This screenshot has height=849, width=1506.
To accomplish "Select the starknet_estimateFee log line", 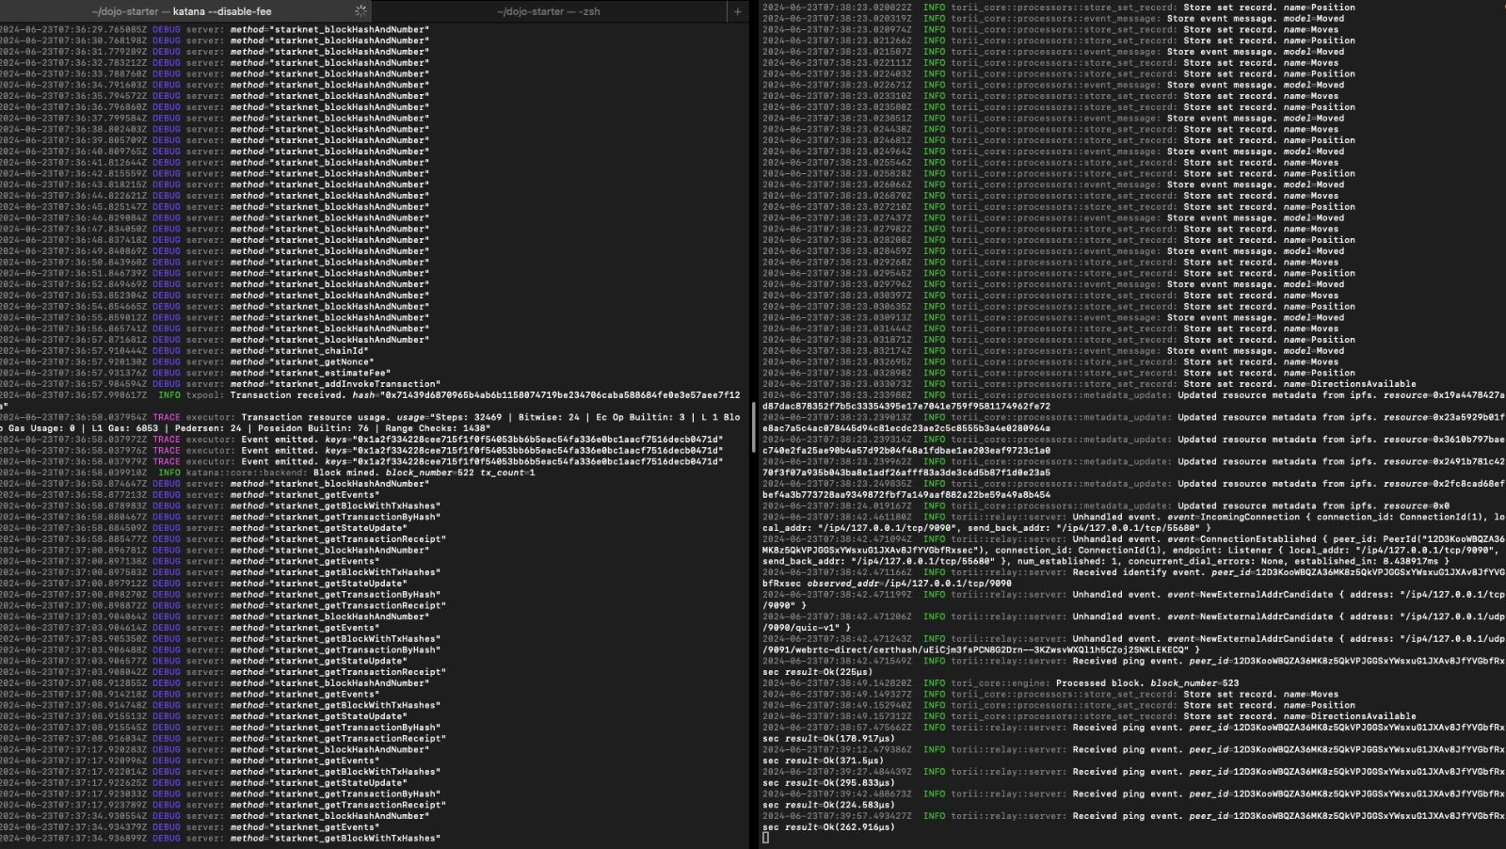I will [196, 373].
